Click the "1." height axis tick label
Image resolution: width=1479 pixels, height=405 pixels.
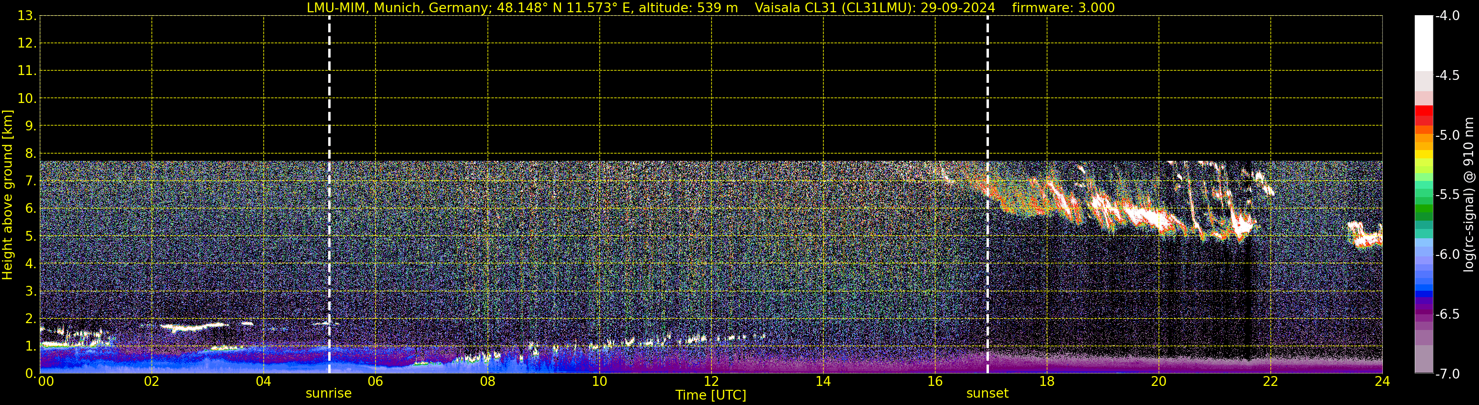(x=30, y=347)
